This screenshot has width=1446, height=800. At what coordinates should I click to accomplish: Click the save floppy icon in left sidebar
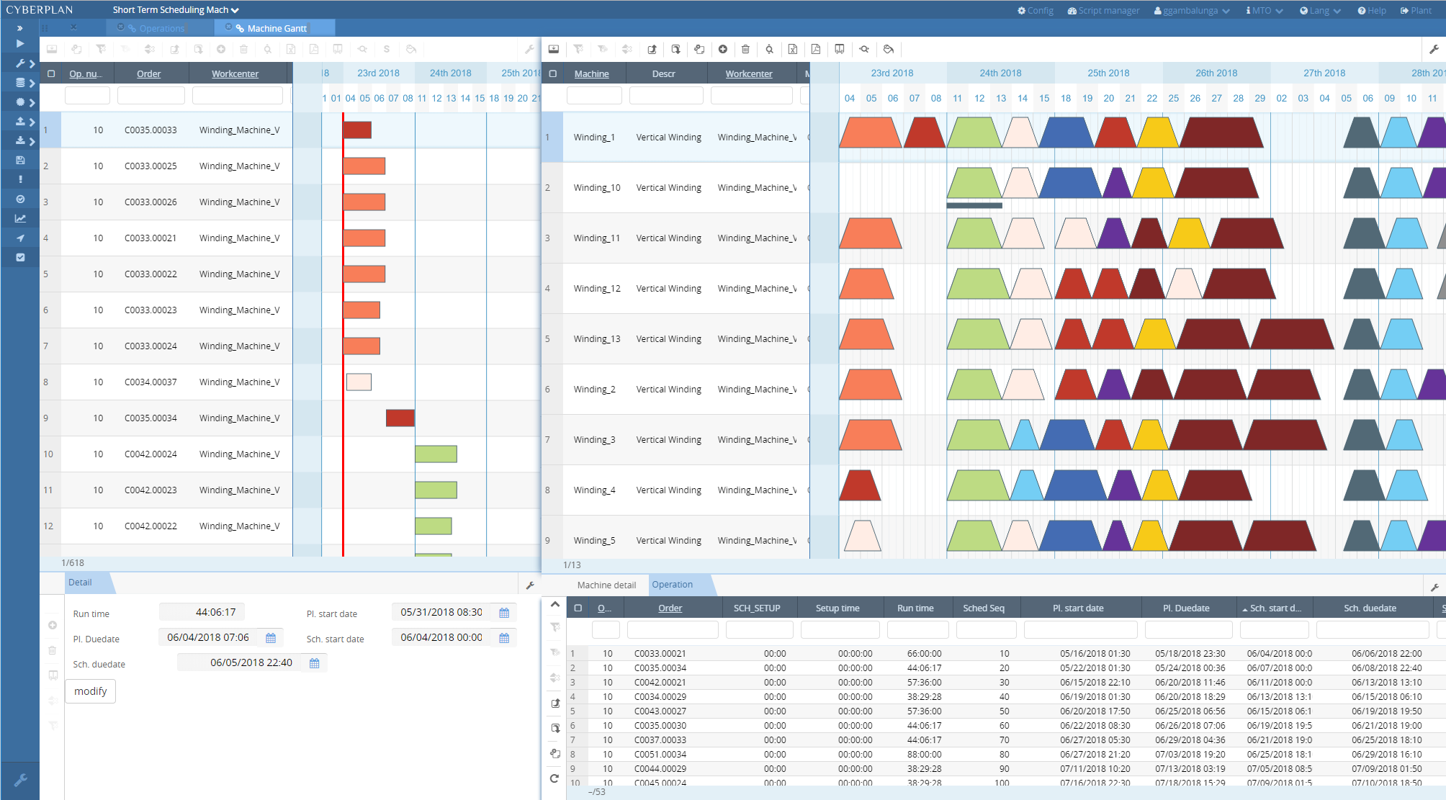[20, 160]
